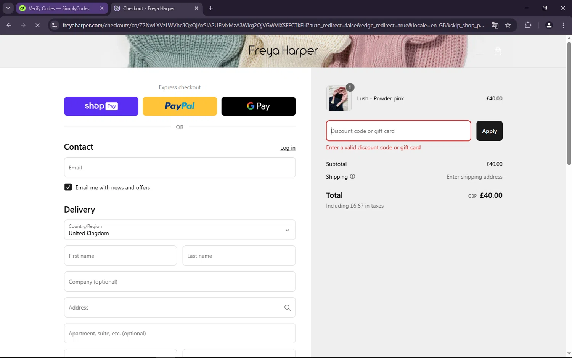Go back to previous page

9,25
